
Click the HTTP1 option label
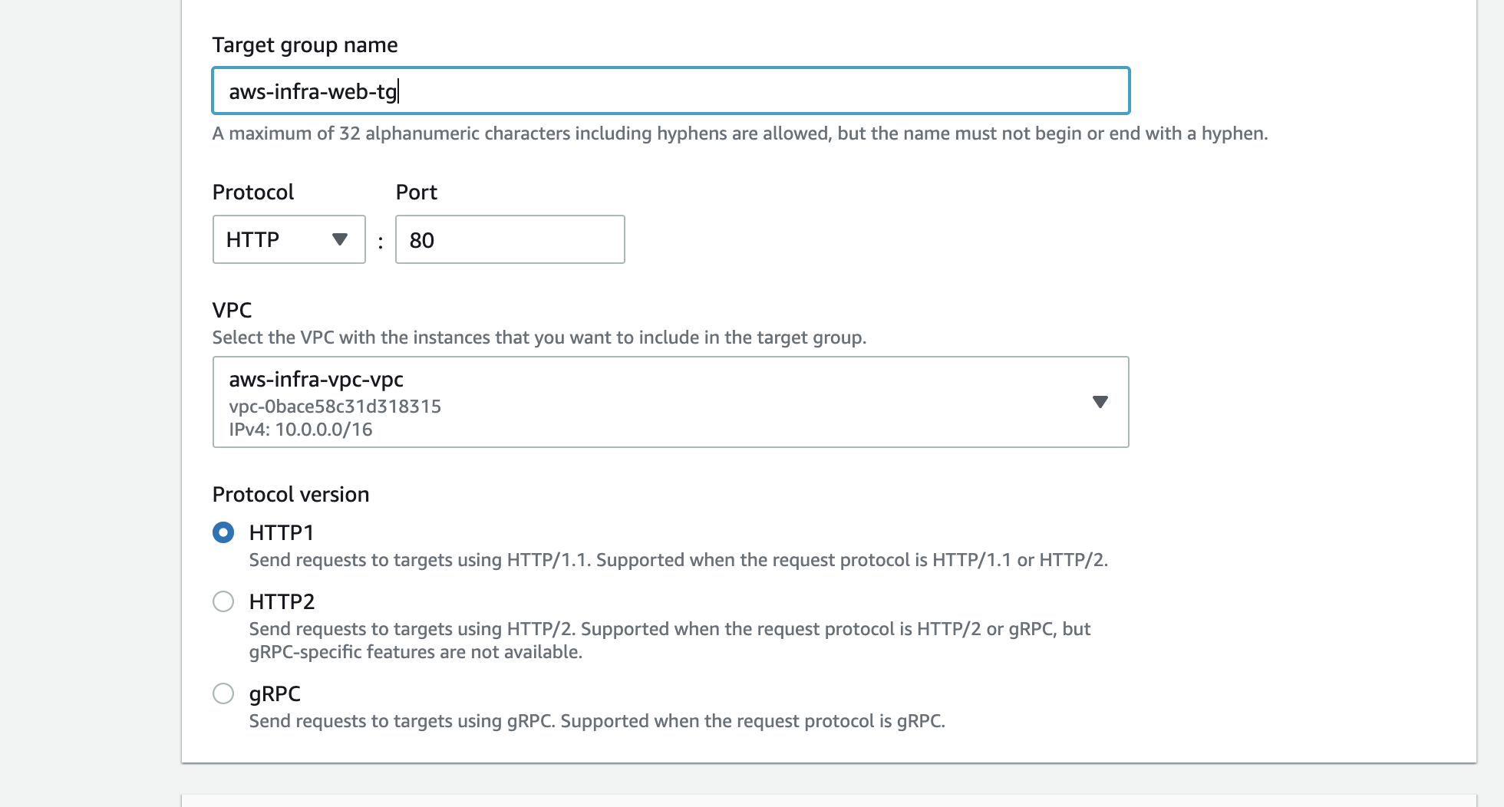[282, 532]
